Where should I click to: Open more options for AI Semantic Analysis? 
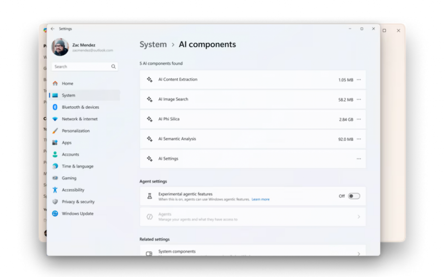click(x=359, y=139)
